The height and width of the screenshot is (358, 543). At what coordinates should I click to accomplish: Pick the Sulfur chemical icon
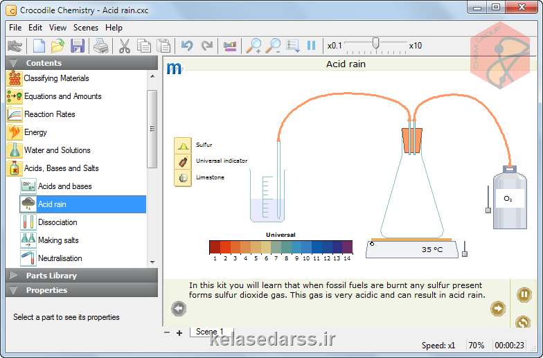point(183,145)
